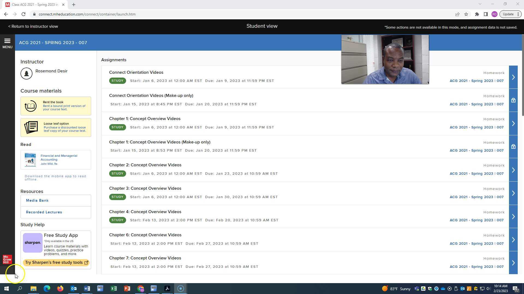Switch to Chrome in taskbar

coord(141,289)
